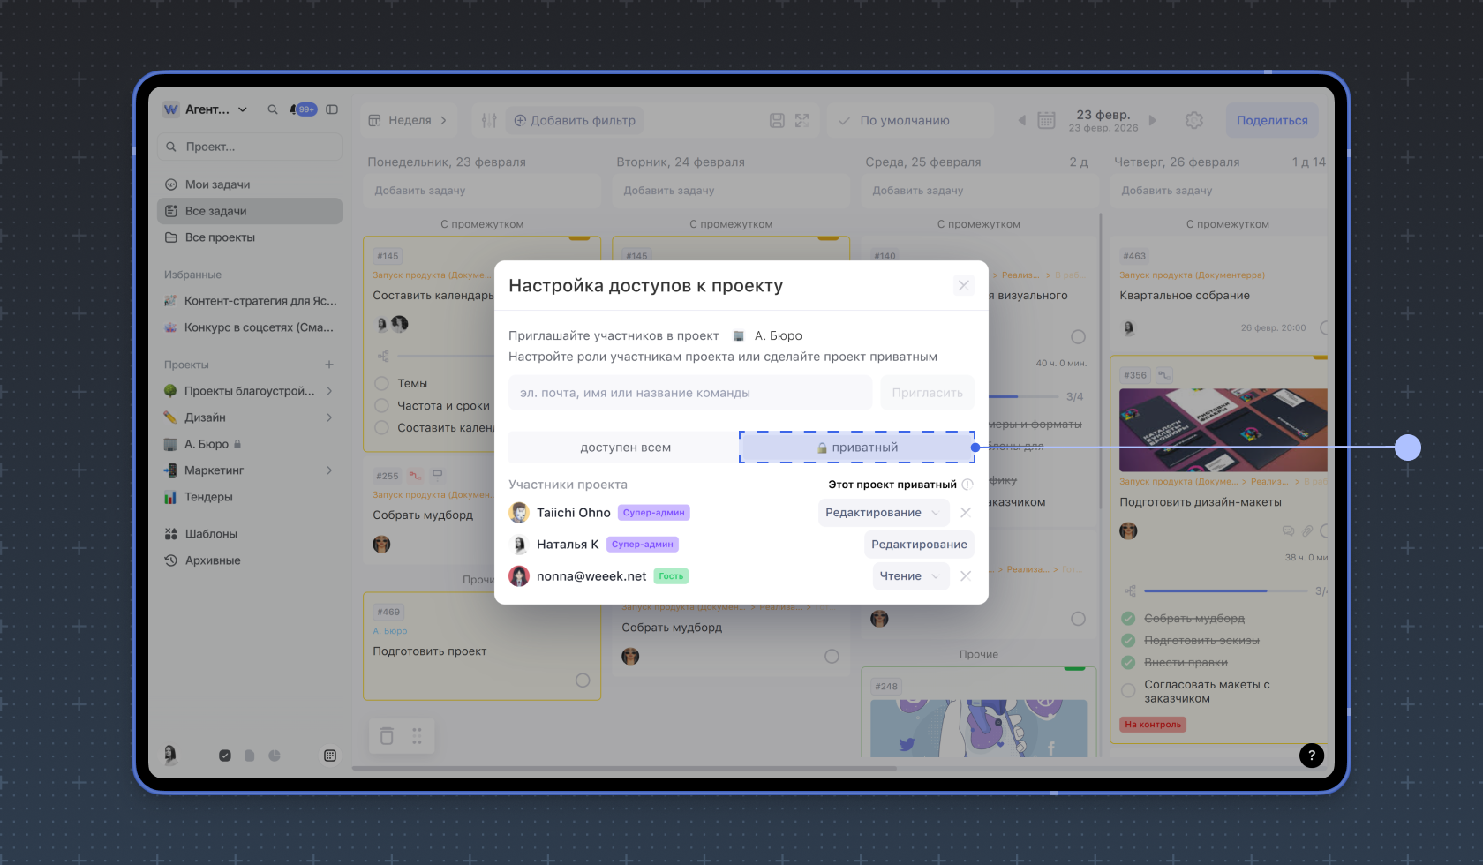This screenshot has height=865, width=1483.
Task: Open Taiichi Ohno's role dropdown
Action: coord(883,513)
